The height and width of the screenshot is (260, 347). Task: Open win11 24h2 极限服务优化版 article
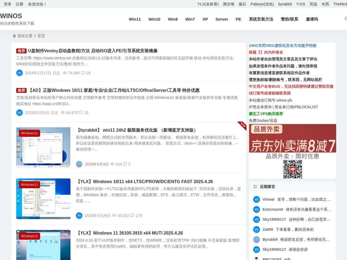click(x=137, y=130)
